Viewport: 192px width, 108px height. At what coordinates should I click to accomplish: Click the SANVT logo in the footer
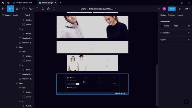[x=70, y=77]
